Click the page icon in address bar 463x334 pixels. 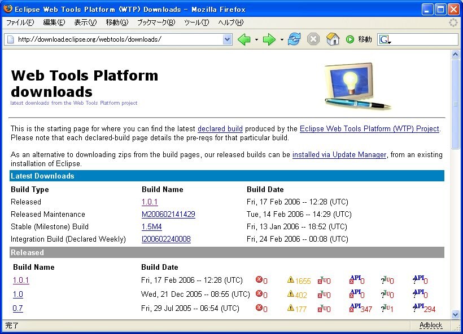point(11,39)
